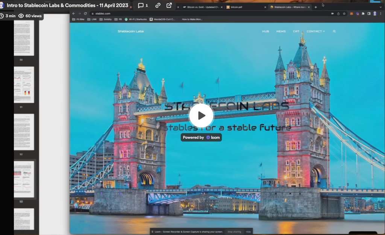Screen dimensions: 385x235
Task: Click the Powered by loom badge
Action: [202, 137]
